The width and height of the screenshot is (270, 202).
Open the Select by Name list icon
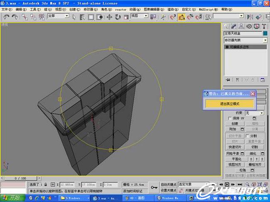(x=82, y=17)
